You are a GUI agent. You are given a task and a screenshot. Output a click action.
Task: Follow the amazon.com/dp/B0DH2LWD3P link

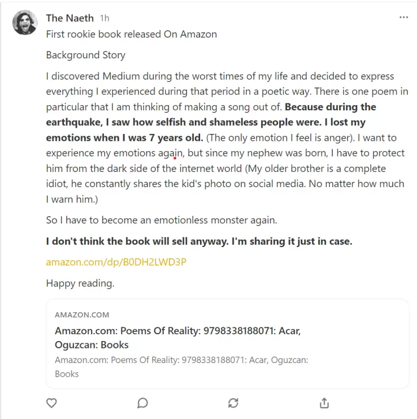pyautogui.click(x=116, y=262)
